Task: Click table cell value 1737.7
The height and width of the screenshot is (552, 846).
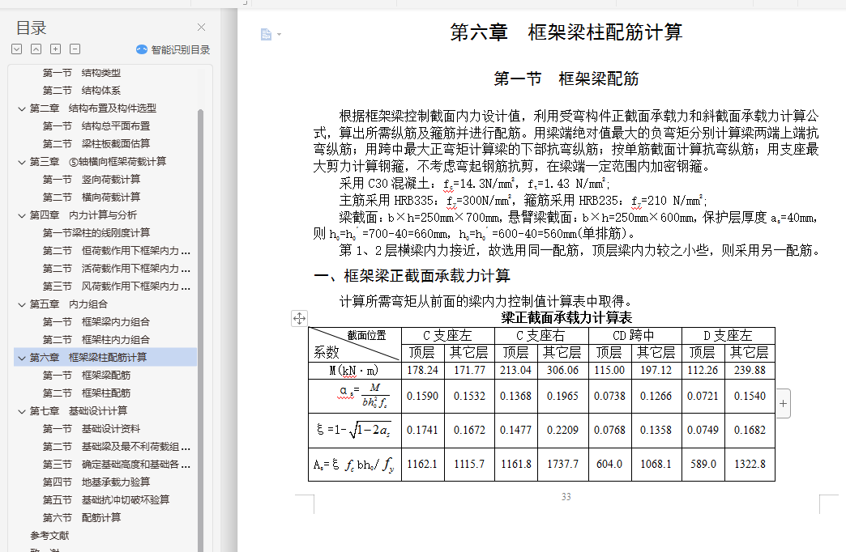Action: tap(562, 464)
